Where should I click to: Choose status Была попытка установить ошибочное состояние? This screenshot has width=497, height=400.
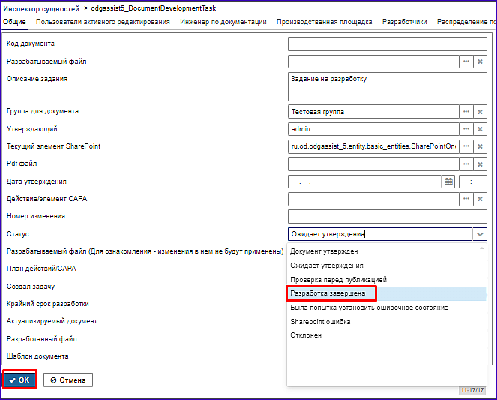[x=386, y=308]
